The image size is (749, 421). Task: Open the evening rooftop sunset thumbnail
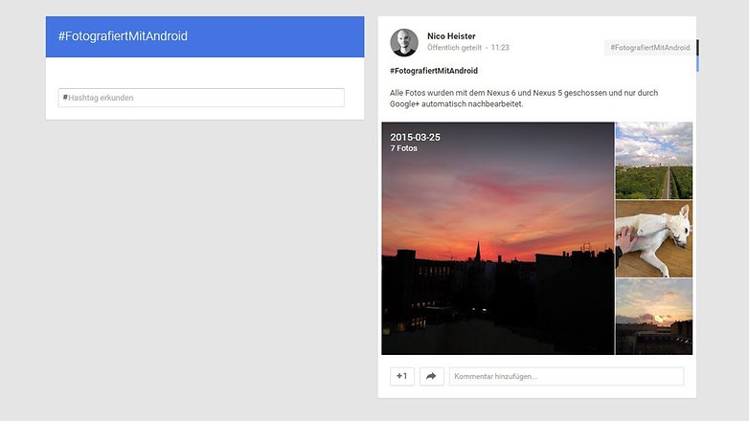point(654,317)
